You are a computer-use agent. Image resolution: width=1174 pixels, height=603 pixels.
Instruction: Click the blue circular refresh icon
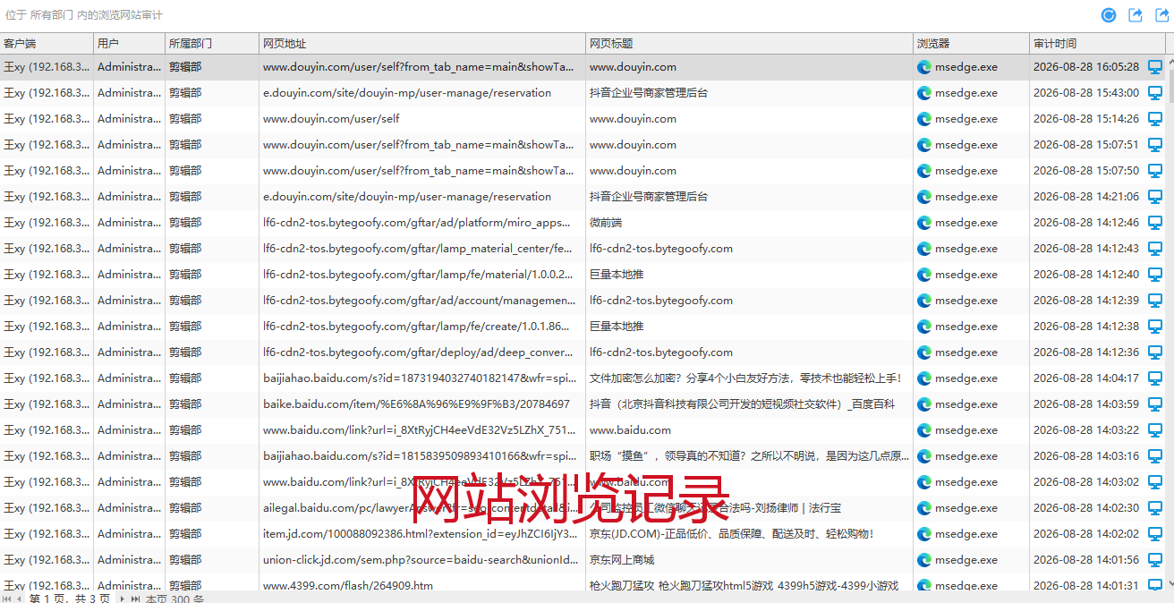tap(1109, 15)
